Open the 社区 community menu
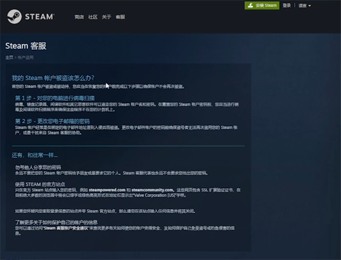The height and width of the screenshot is (260, 341). coord(93,18)
